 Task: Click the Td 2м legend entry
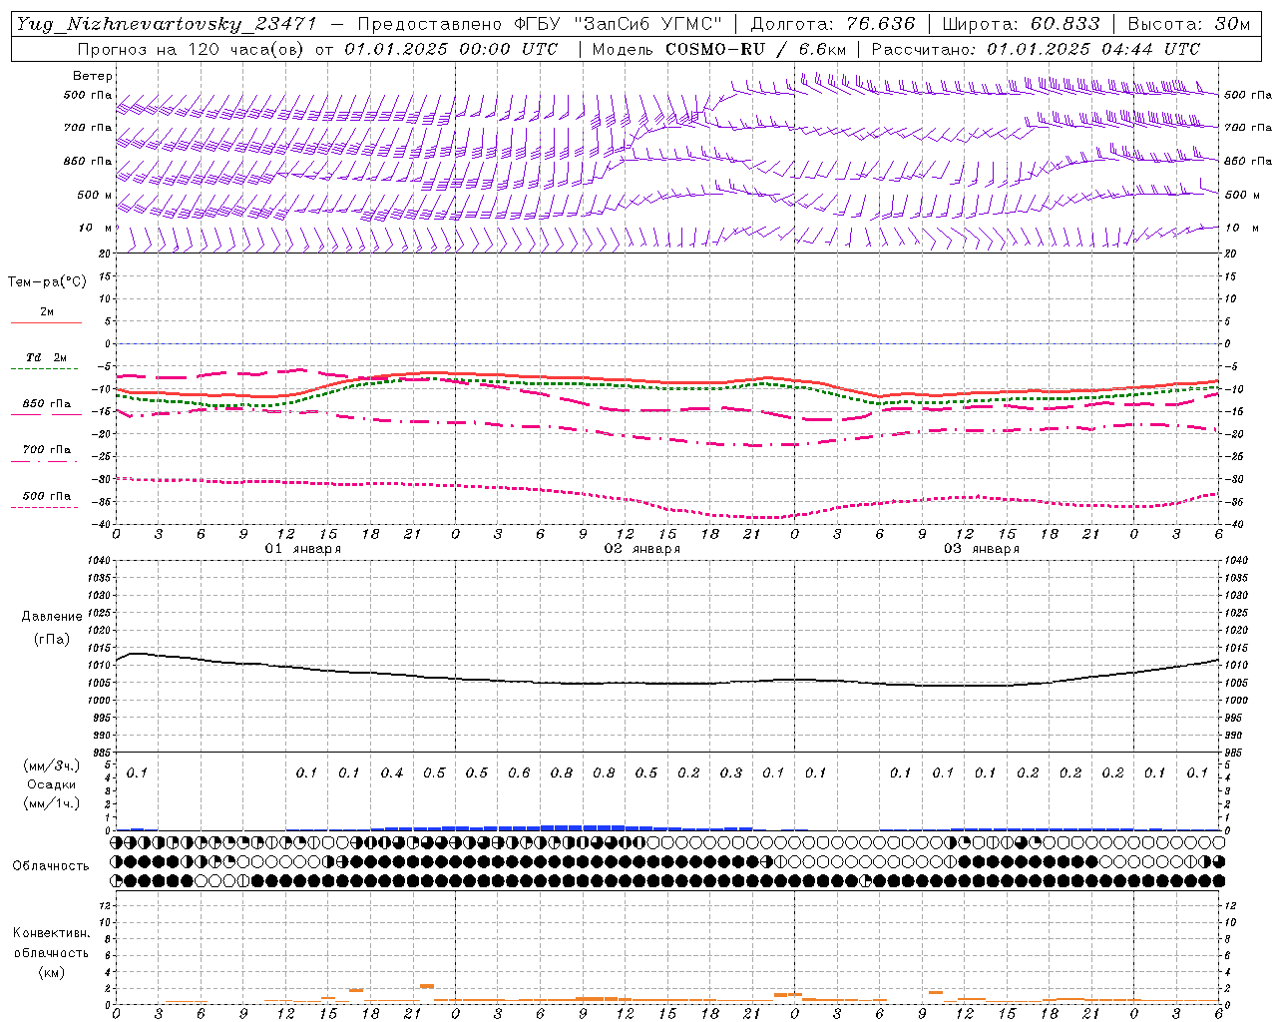pos(46,357)
